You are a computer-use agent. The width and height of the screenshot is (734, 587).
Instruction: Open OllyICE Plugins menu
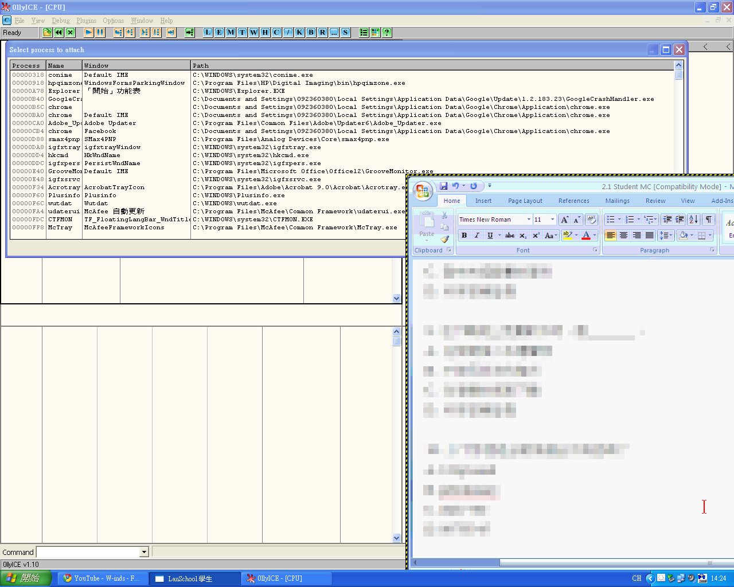[x=87, y=21]
